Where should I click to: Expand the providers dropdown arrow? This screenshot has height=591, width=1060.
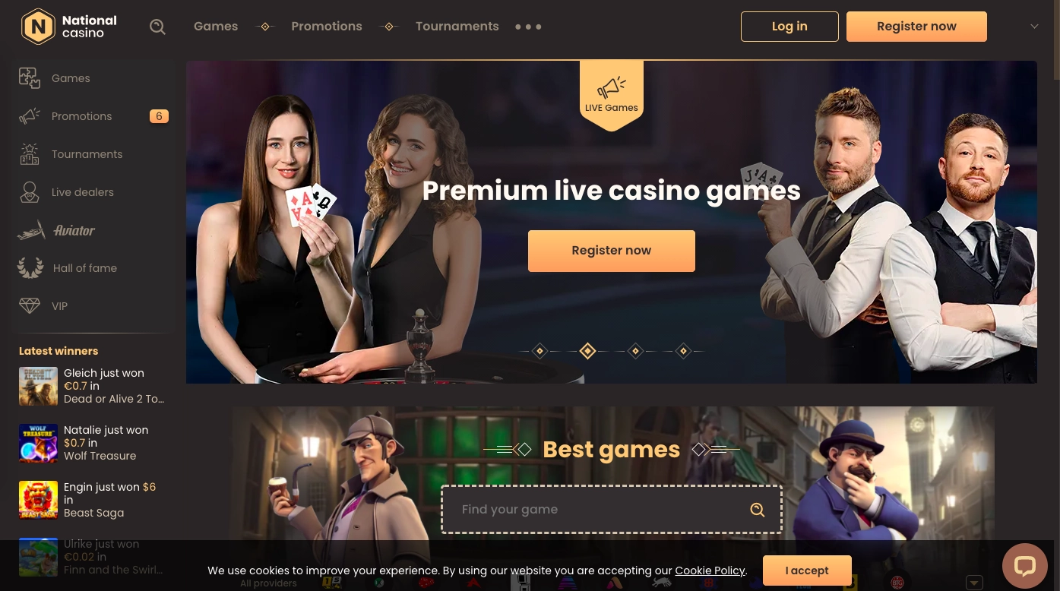[974, 583]
